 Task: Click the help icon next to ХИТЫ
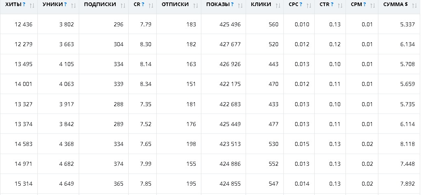coord(24,4)
